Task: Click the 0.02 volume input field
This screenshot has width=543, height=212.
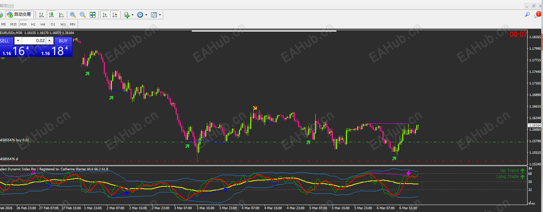Action: [x=34, y=41]
